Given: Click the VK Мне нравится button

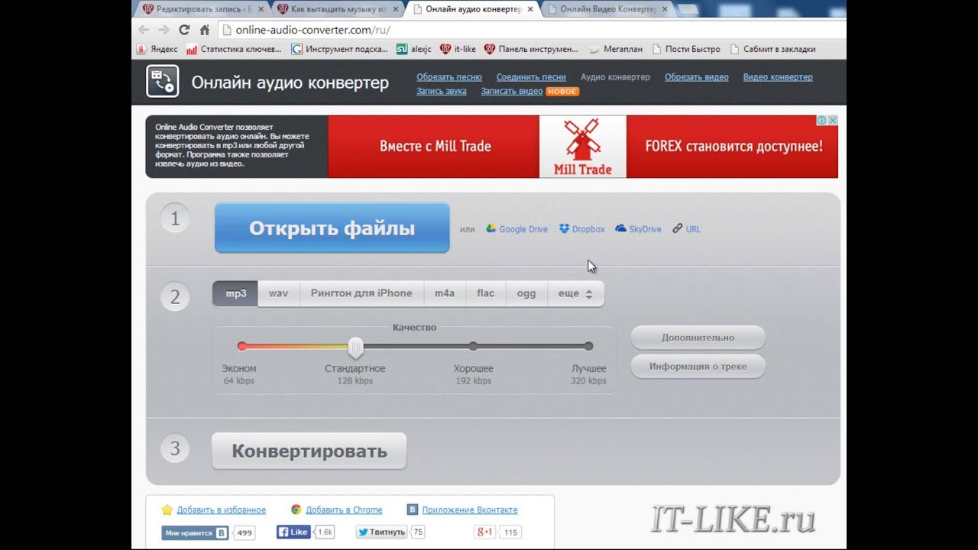Looking at the screenshot, I should click(x=196, y=532).
